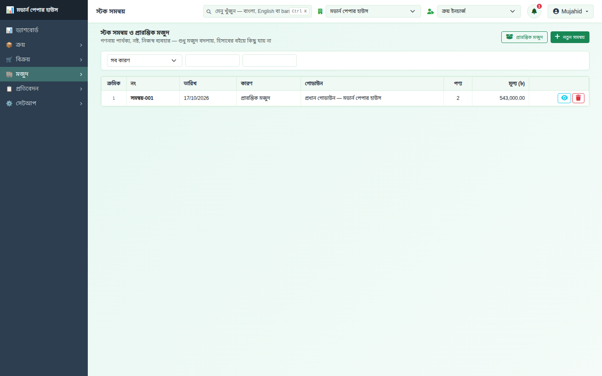Click the user avatar icon beside Mujahid
602x376 pixels.
point(556,11)
